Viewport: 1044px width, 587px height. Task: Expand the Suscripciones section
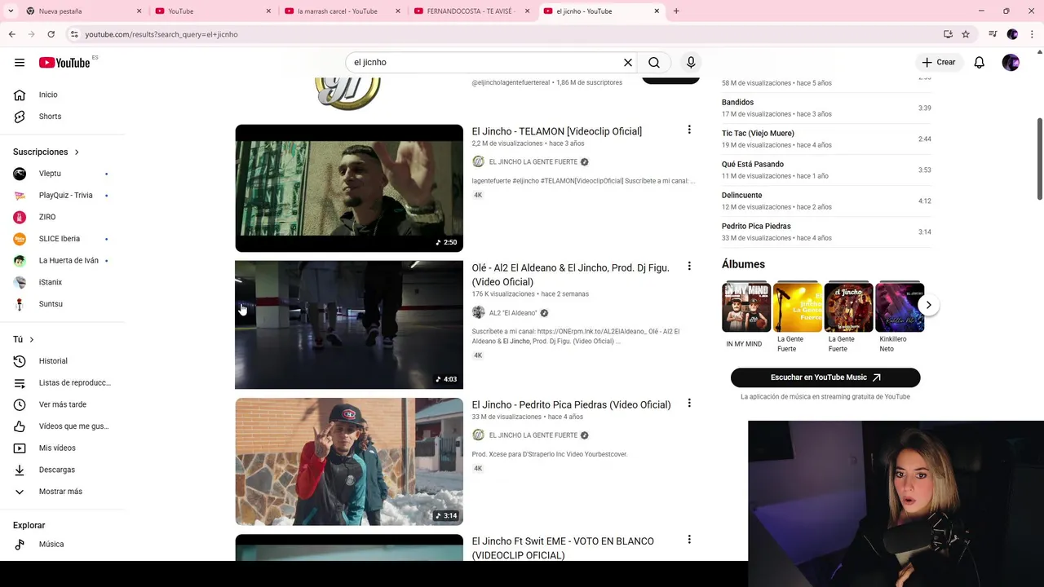[x=46, y=152]
